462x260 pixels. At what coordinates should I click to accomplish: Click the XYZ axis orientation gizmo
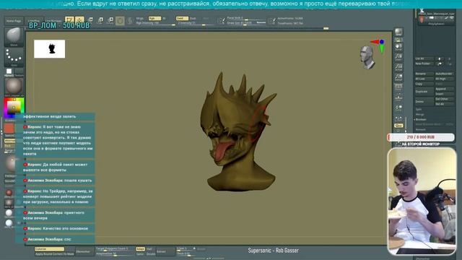pyautogui.click(x=378, y=45)
